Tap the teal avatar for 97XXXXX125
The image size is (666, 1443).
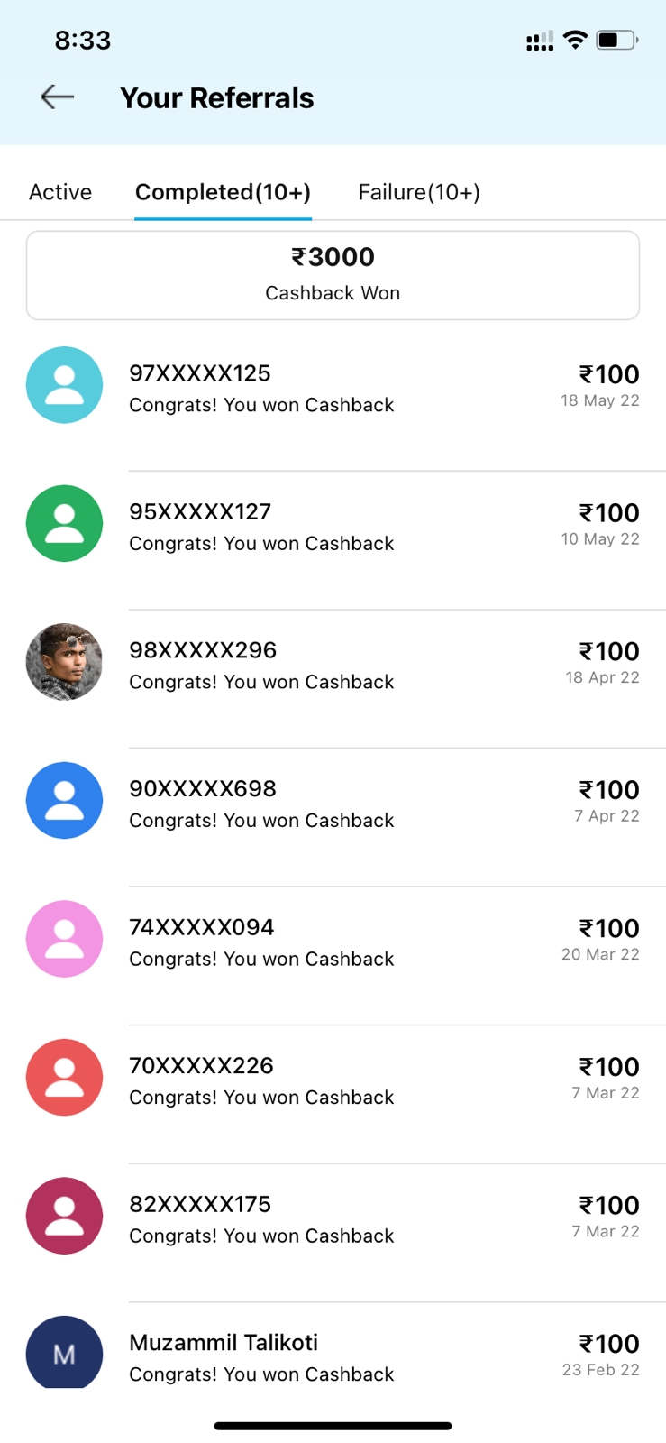pos(64,385)
